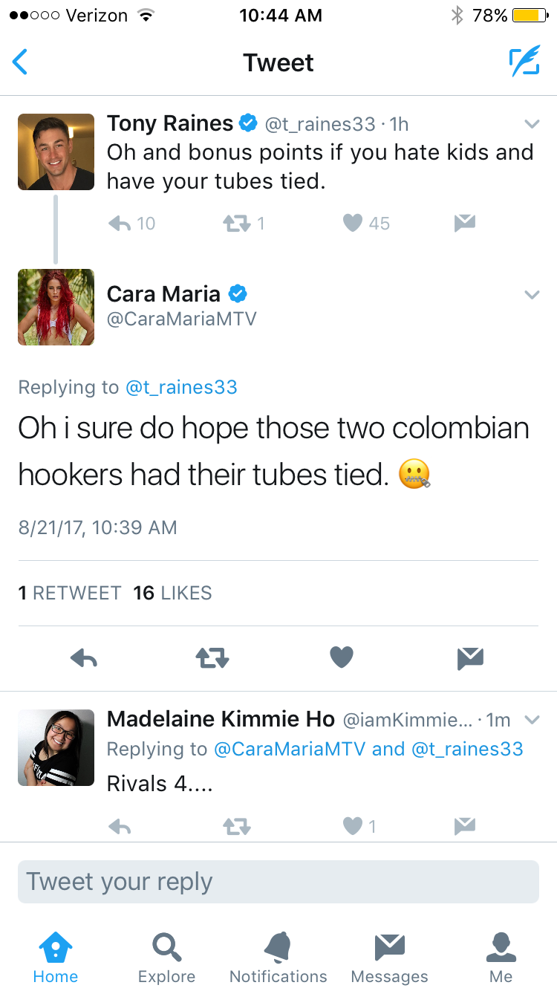Screen dimensions: 557x991
Task: Switch to the Explore tab
Action: [x=166, y=958]
